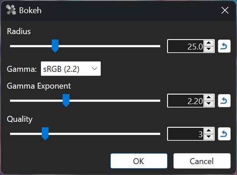
Task: Focus the Radius value field showing 25.0
Action: (x=186, y=46)
